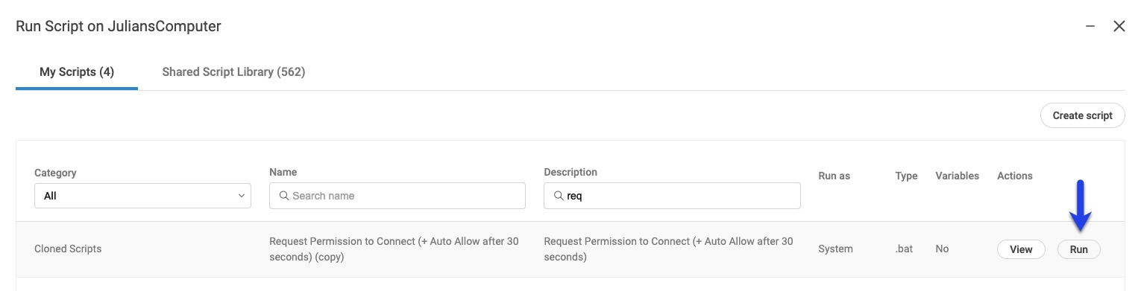
Task: Focus the Search name input field
Action: (x=397, y=196)
